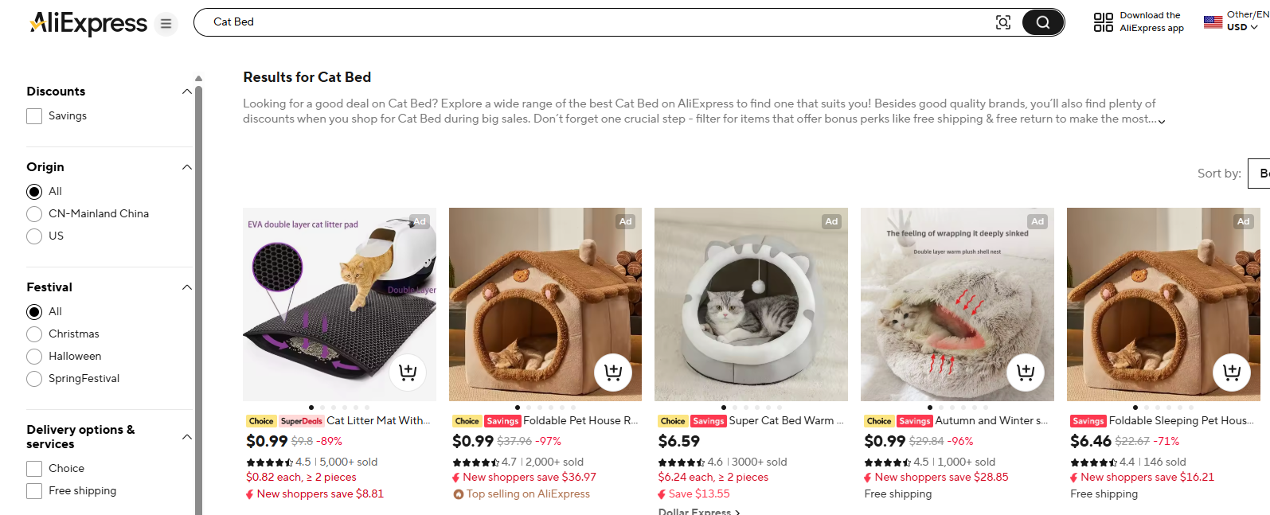The image size is (1270, 515).
Task: Select CN-Mainland China origin
Action: click(x=34, y=213)
